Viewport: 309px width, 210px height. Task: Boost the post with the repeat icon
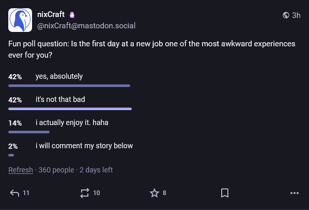click(85, 193)
